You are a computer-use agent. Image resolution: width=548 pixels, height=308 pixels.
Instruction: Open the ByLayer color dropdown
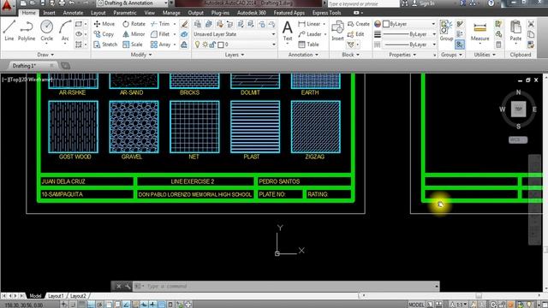409,24
